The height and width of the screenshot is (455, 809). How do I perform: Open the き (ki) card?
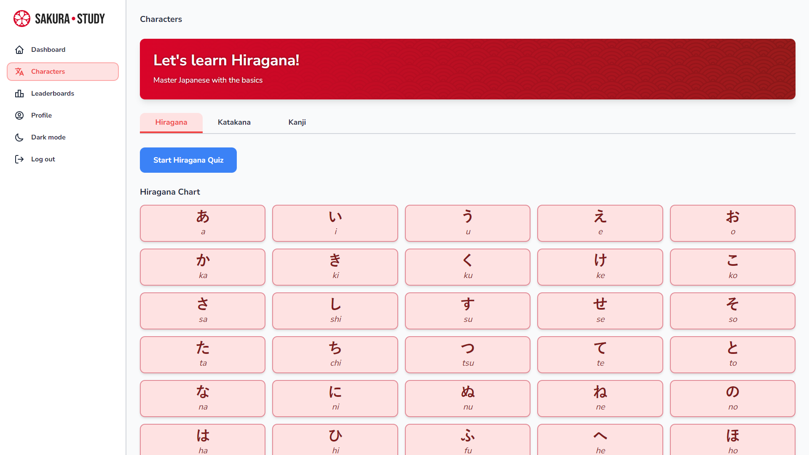(x=335, y=267)
